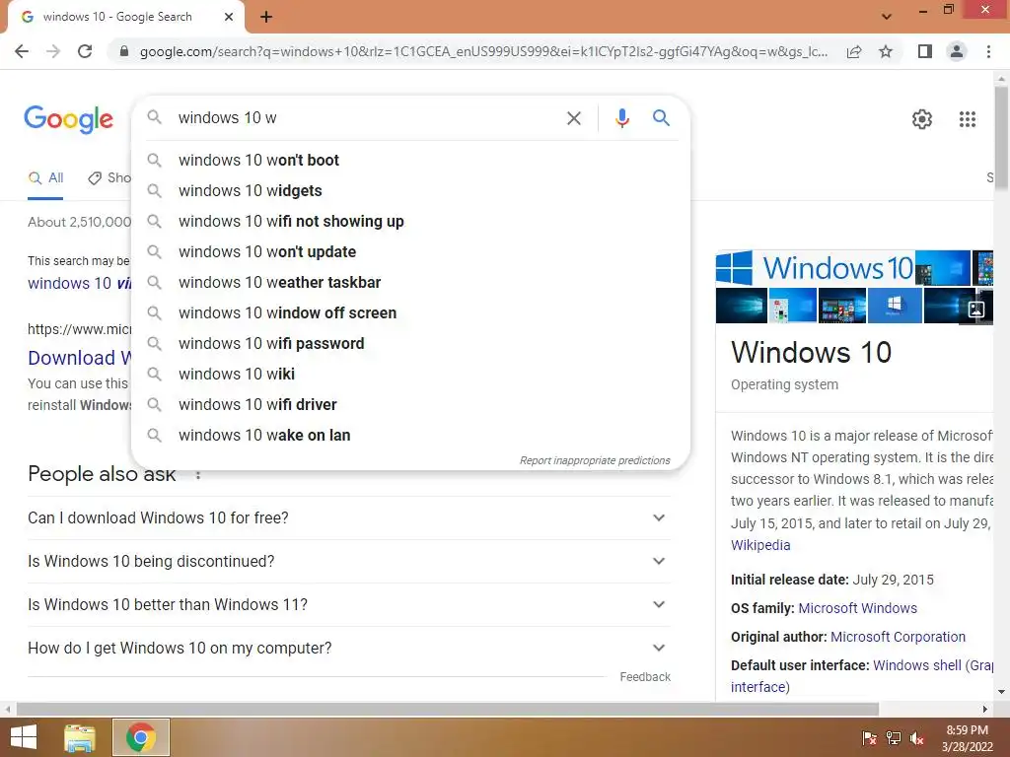Choose suggestion windows 10 won't update
The image size is (1010, 757).
pyautogui.click(x=410, y=252)
